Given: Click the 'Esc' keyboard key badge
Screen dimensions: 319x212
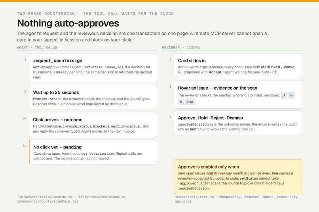Looking at the screenshot, I should [x=190, y=102].
